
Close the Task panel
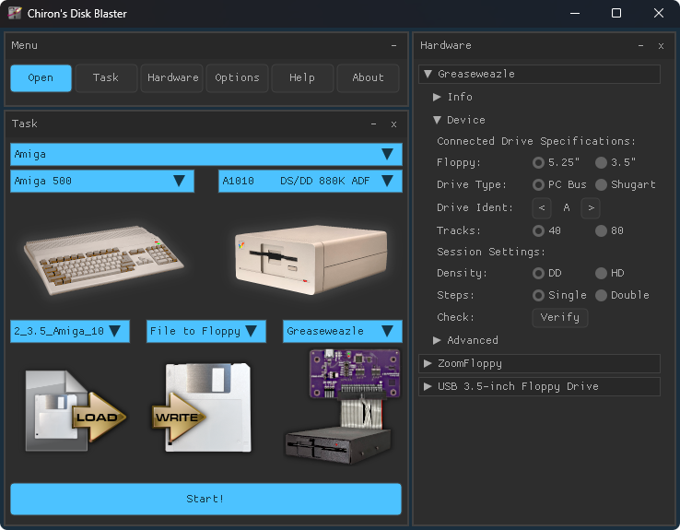pos(393,124)
